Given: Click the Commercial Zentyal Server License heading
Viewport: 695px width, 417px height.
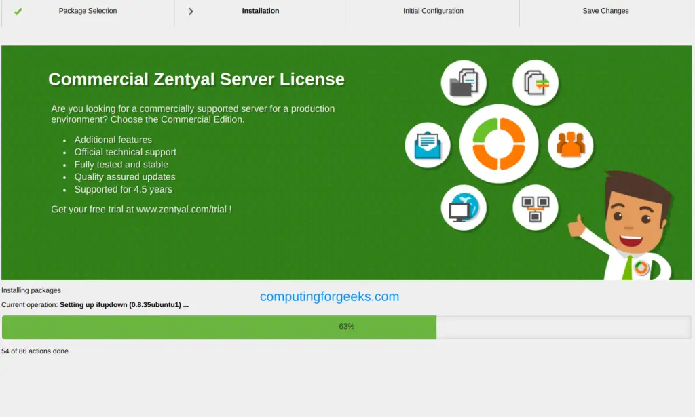Looking at the screenshot, I should (196, 79).
